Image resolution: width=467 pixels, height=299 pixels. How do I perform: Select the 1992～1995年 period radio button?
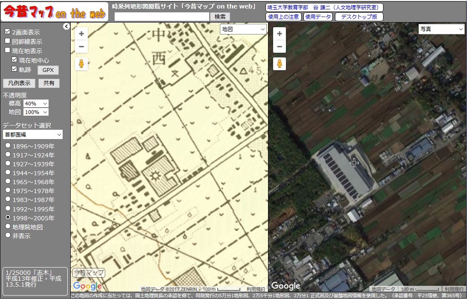(x=8, y=208)
